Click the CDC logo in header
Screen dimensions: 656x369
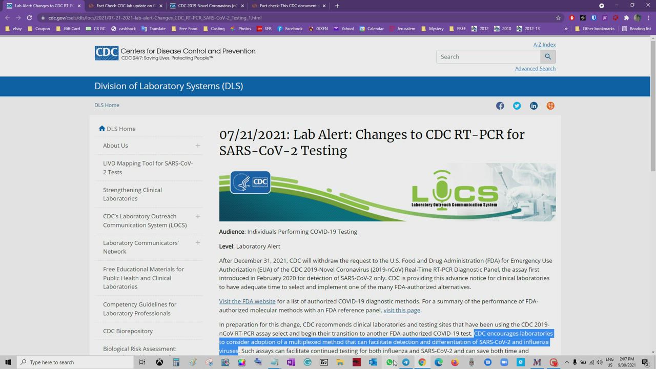[x=107, y=53]
